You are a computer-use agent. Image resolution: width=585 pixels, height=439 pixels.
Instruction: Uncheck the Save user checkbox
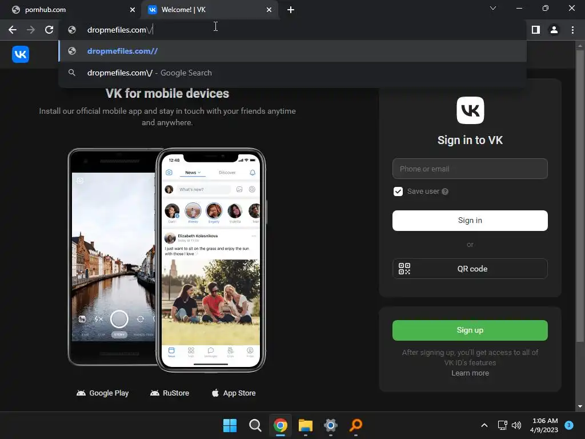[x=398, y=191]
